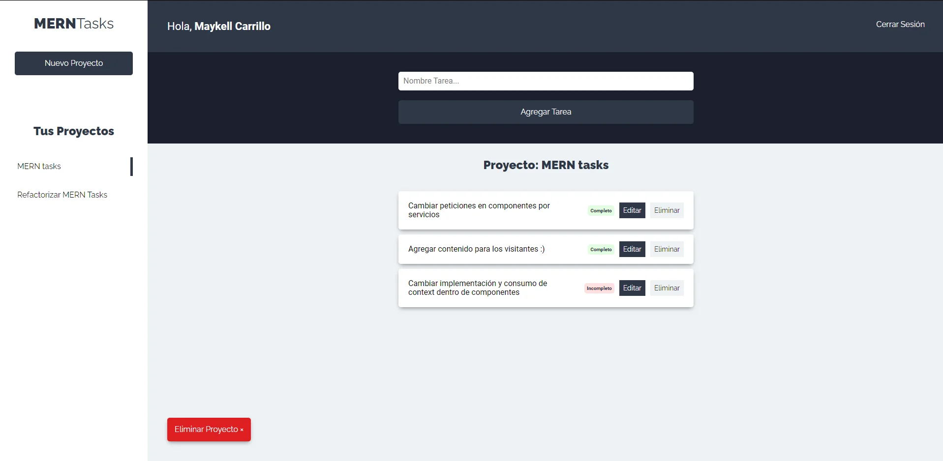Toggle Completo status on 'Agregar contenido' task
Image resolution: width=943 pixels, height=461 pixels.
(x=601, y=249)
